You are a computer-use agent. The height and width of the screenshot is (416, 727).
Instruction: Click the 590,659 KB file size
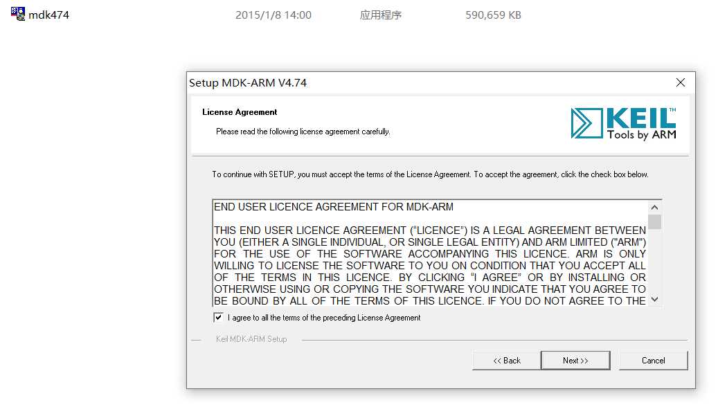(x=493, y=15)
